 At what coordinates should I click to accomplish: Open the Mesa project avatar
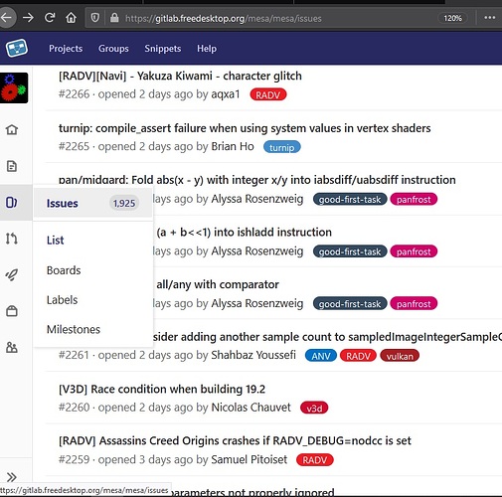(14, 87)
